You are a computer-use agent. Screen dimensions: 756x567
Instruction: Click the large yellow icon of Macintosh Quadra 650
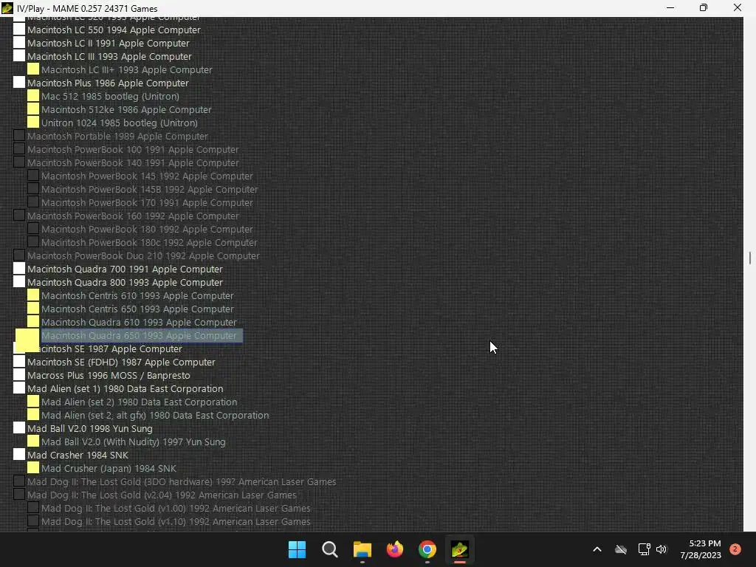tap(27, 340)
